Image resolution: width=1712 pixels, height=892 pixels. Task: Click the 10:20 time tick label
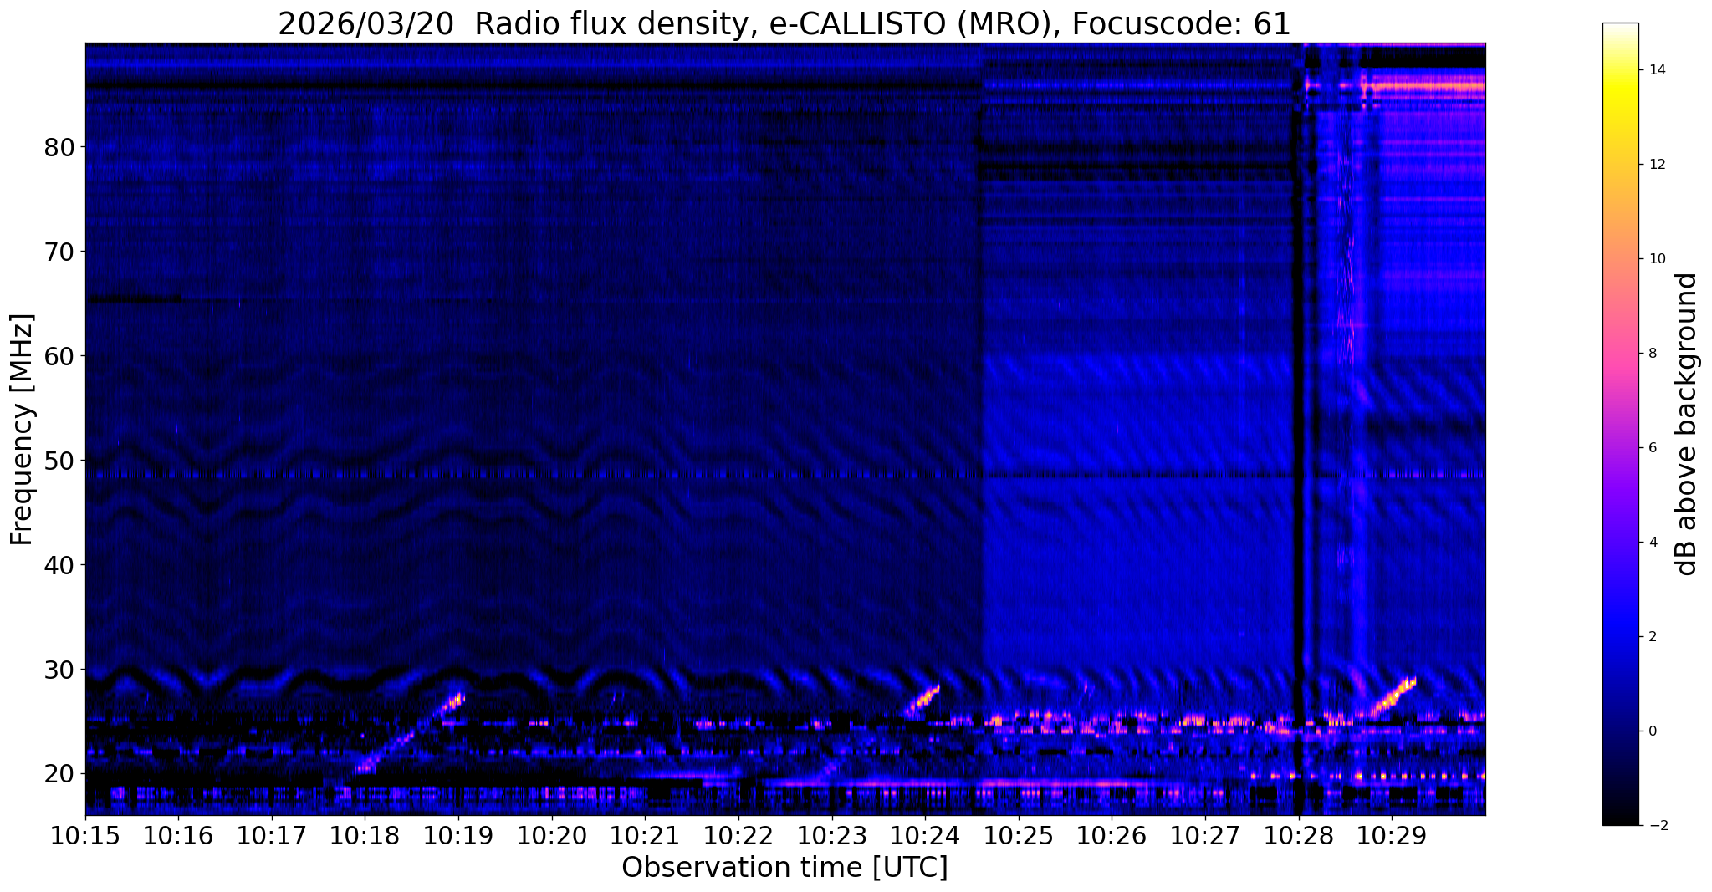tap(552, 836)
